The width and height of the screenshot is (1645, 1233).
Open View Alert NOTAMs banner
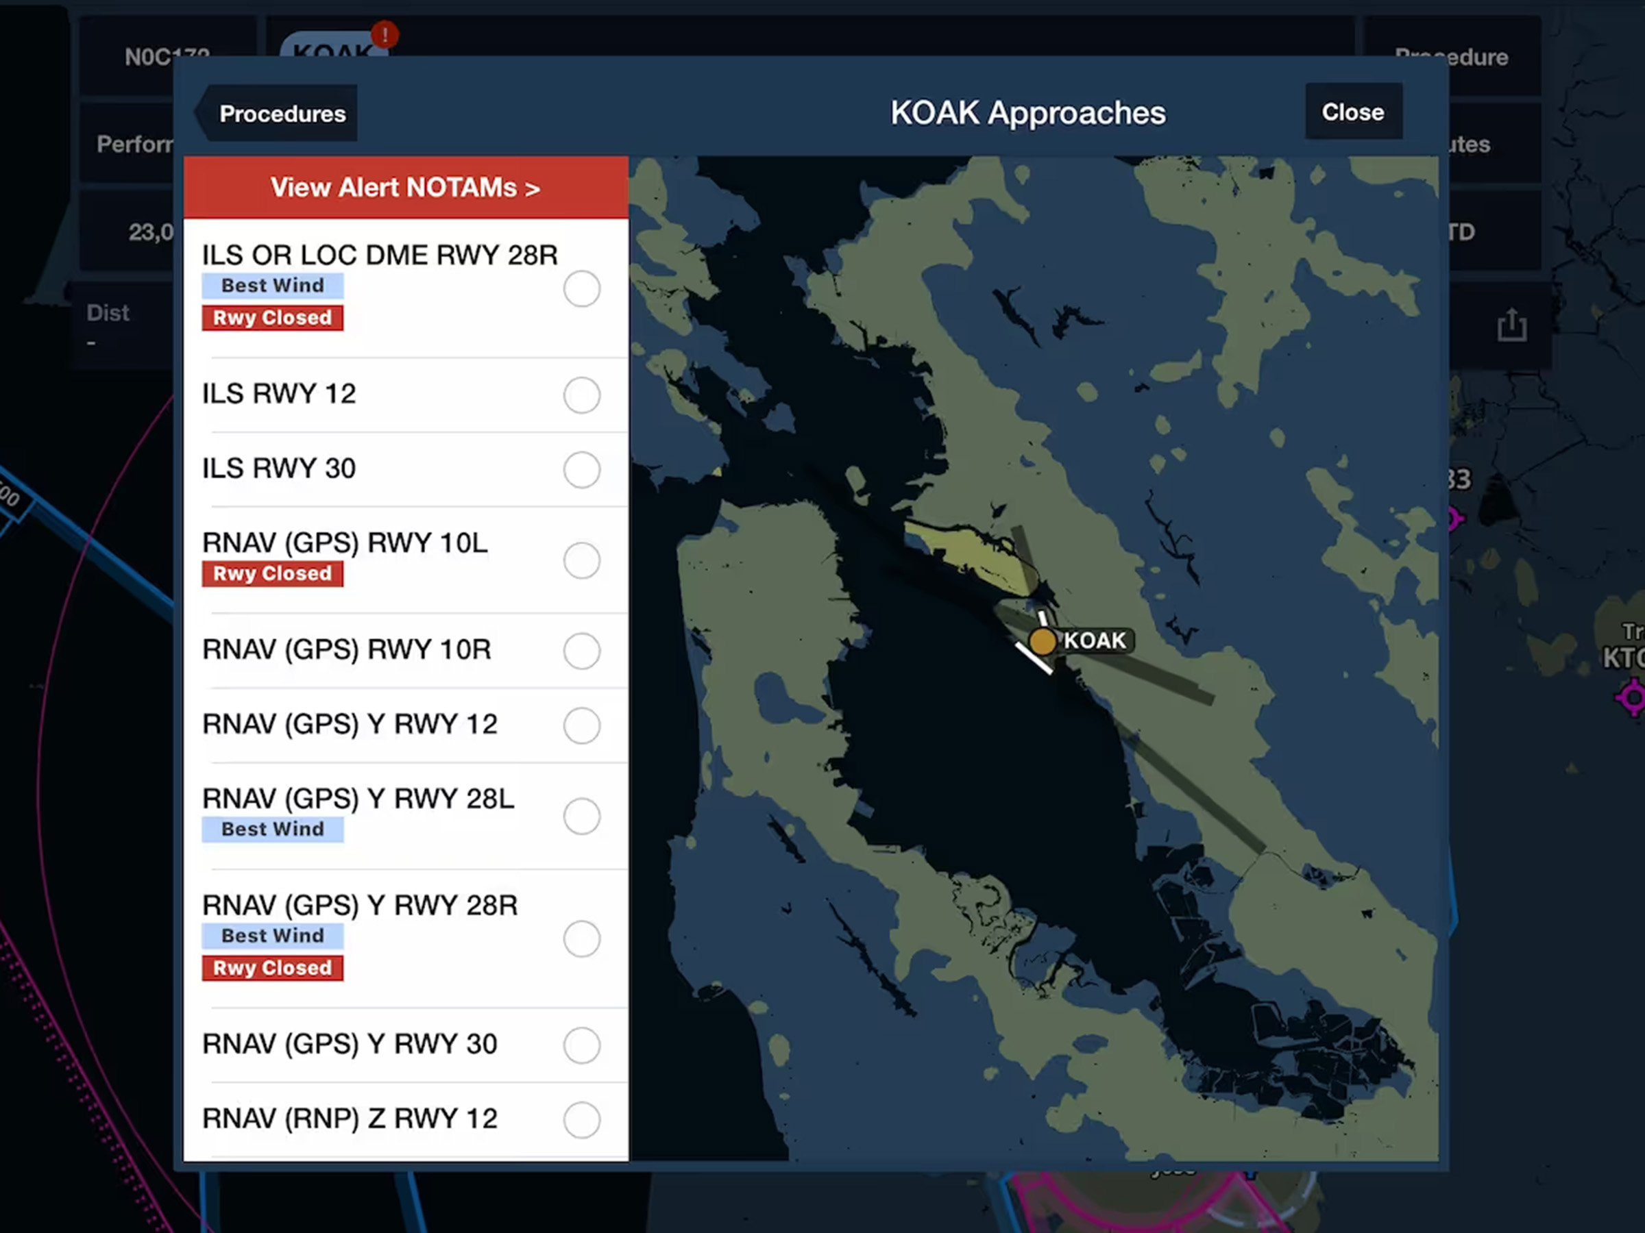[405, 187]
